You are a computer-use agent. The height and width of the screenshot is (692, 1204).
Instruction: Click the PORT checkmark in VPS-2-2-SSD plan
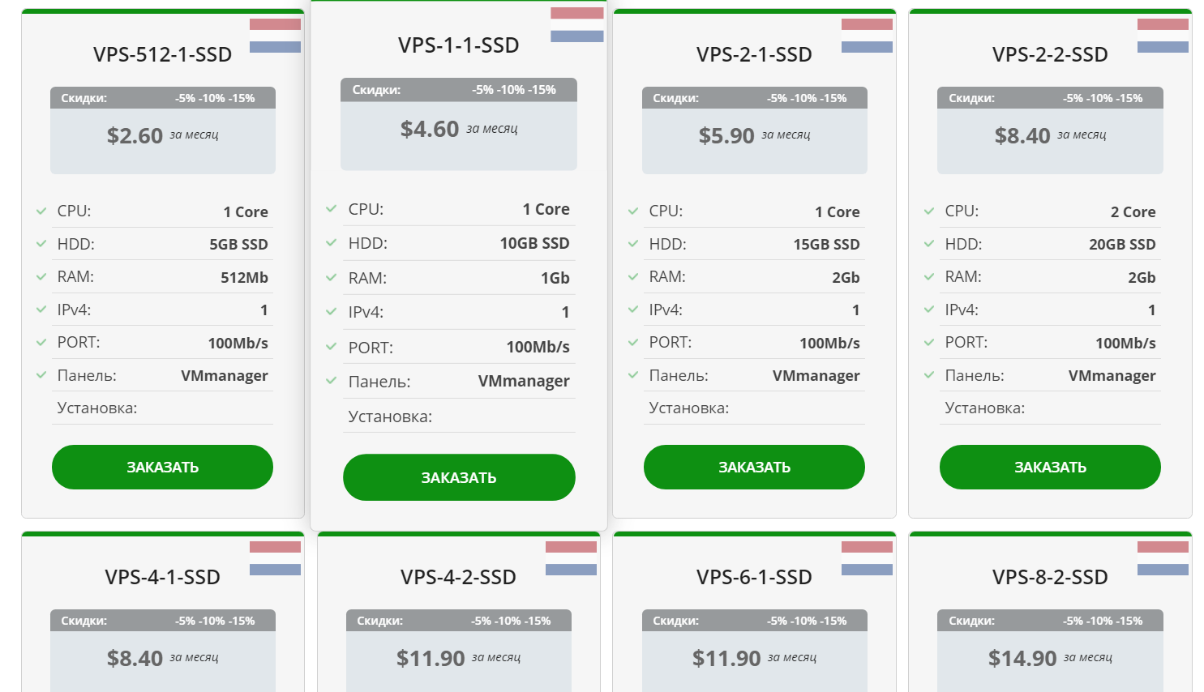click(x=929, y=343)
